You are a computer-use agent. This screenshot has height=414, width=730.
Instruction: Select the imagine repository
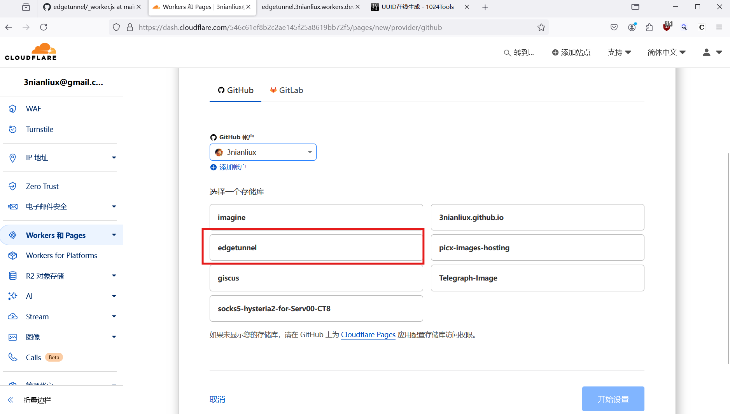click(316, 217)
